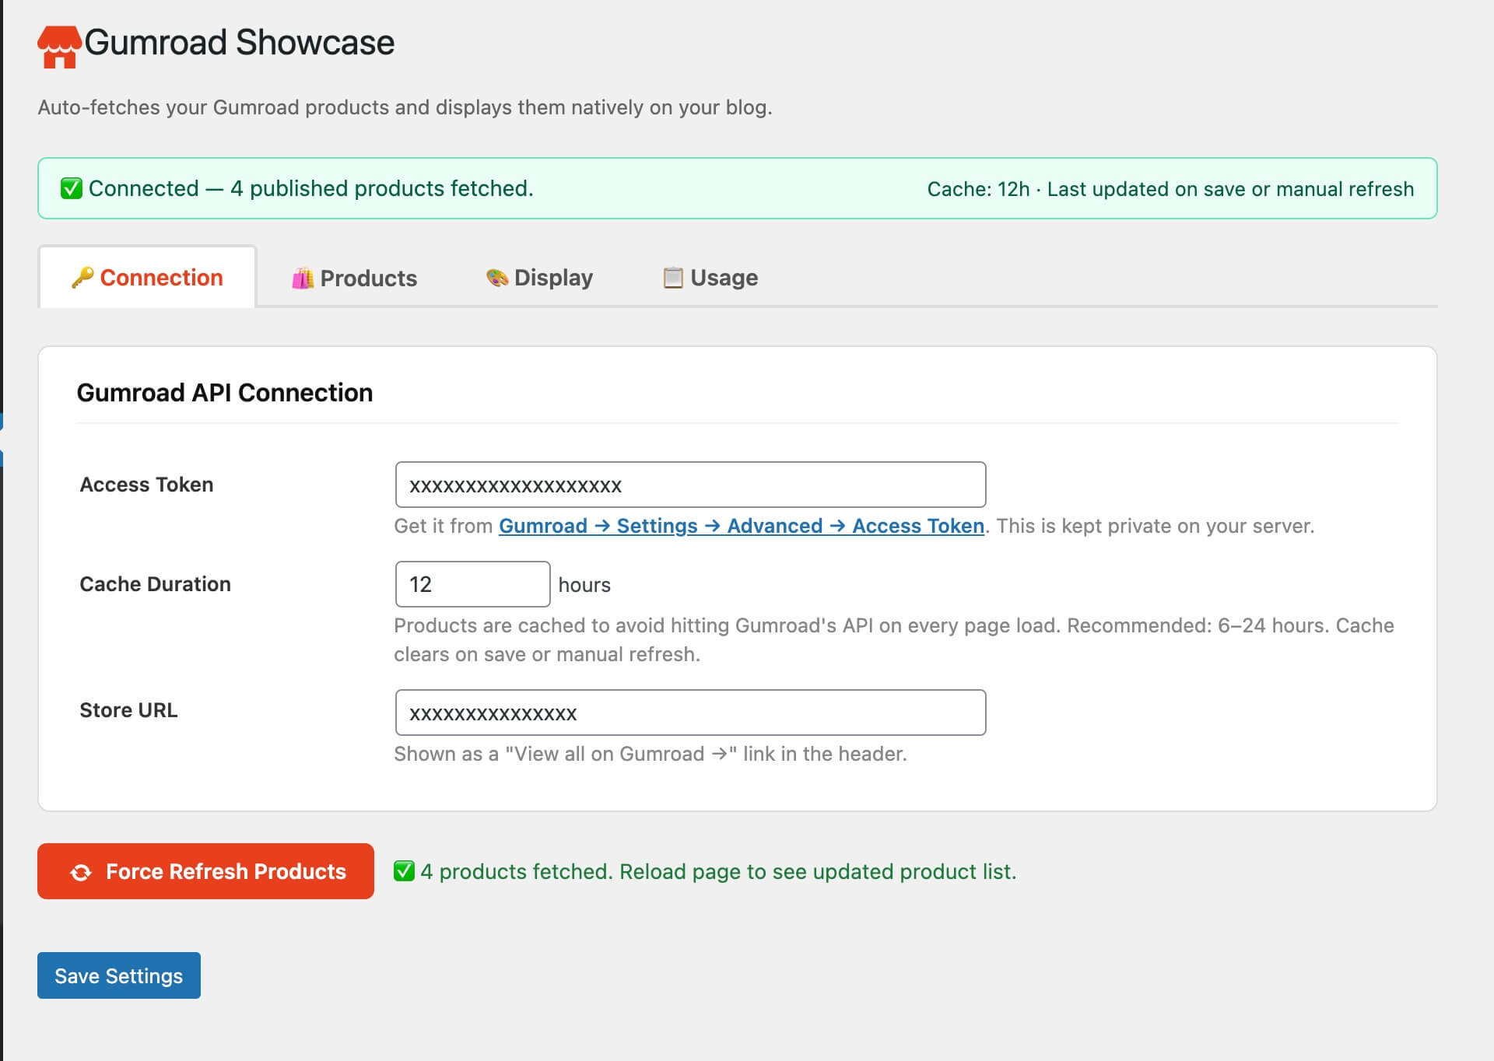1494x1061 pixels.
Task: Click 'Products are cached' description text
Action: click(x=893, y=639)
